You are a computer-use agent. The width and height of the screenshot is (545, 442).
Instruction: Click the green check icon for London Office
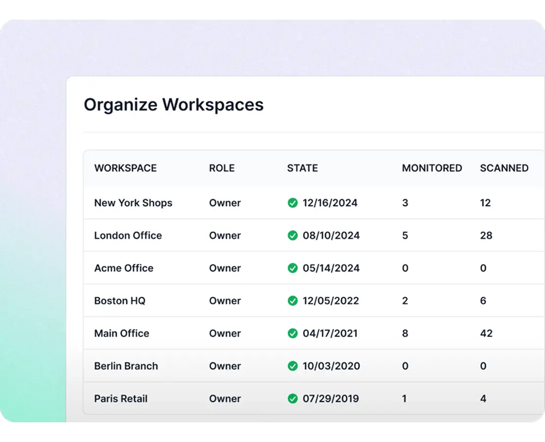(293, 235)
